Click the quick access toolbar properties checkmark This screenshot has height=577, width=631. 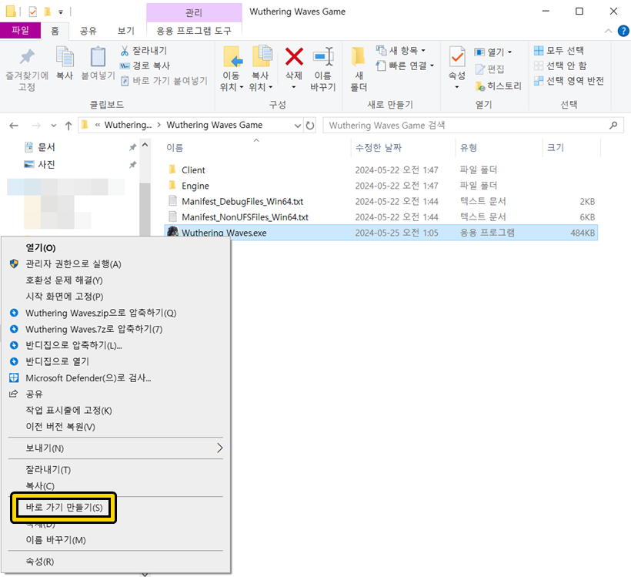click(x=33, y=12)
